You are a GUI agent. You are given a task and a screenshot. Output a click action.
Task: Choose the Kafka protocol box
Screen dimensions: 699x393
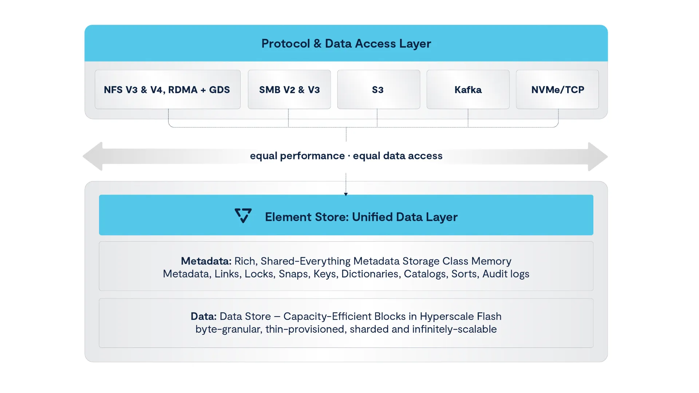(468, 90)
